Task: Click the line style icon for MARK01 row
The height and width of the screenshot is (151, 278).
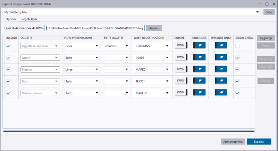Action: (199, 69)
